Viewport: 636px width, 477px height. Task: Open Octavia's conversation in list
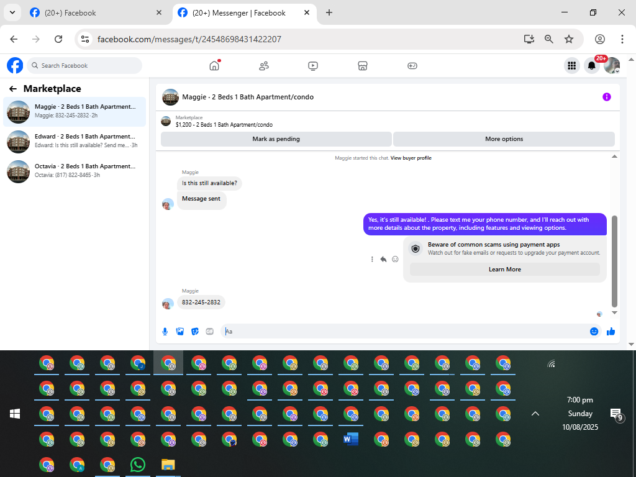point(75,171)
